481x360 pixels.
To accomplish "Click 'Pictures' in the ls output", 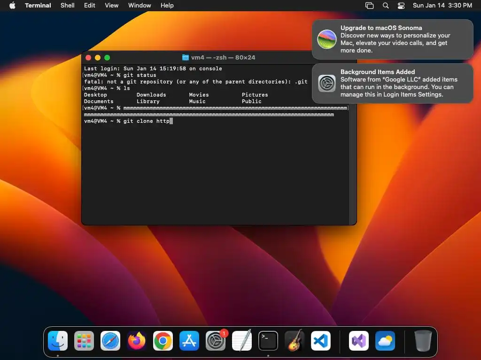I will coord(255,95).
